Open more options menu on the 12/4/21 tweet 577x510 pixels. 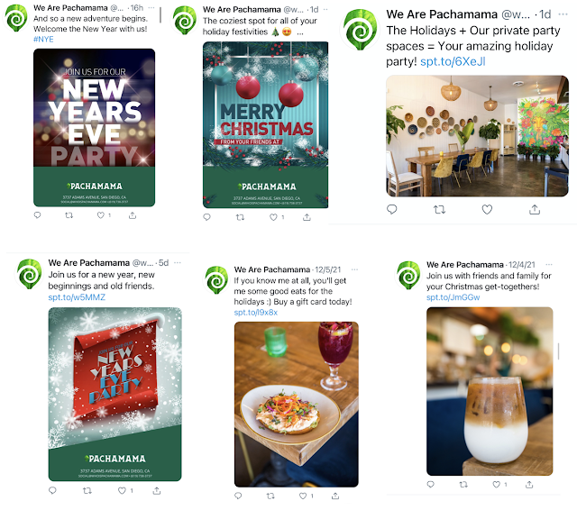tap(549, 264)
